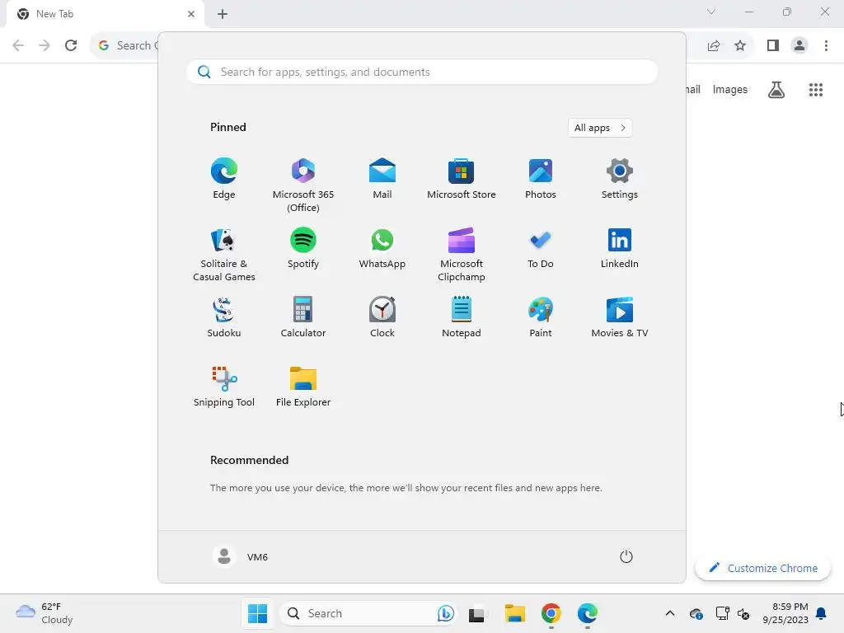Click Customize Chrome button
The width and height of the screenshot is (844, 633).
coord(762,568)
